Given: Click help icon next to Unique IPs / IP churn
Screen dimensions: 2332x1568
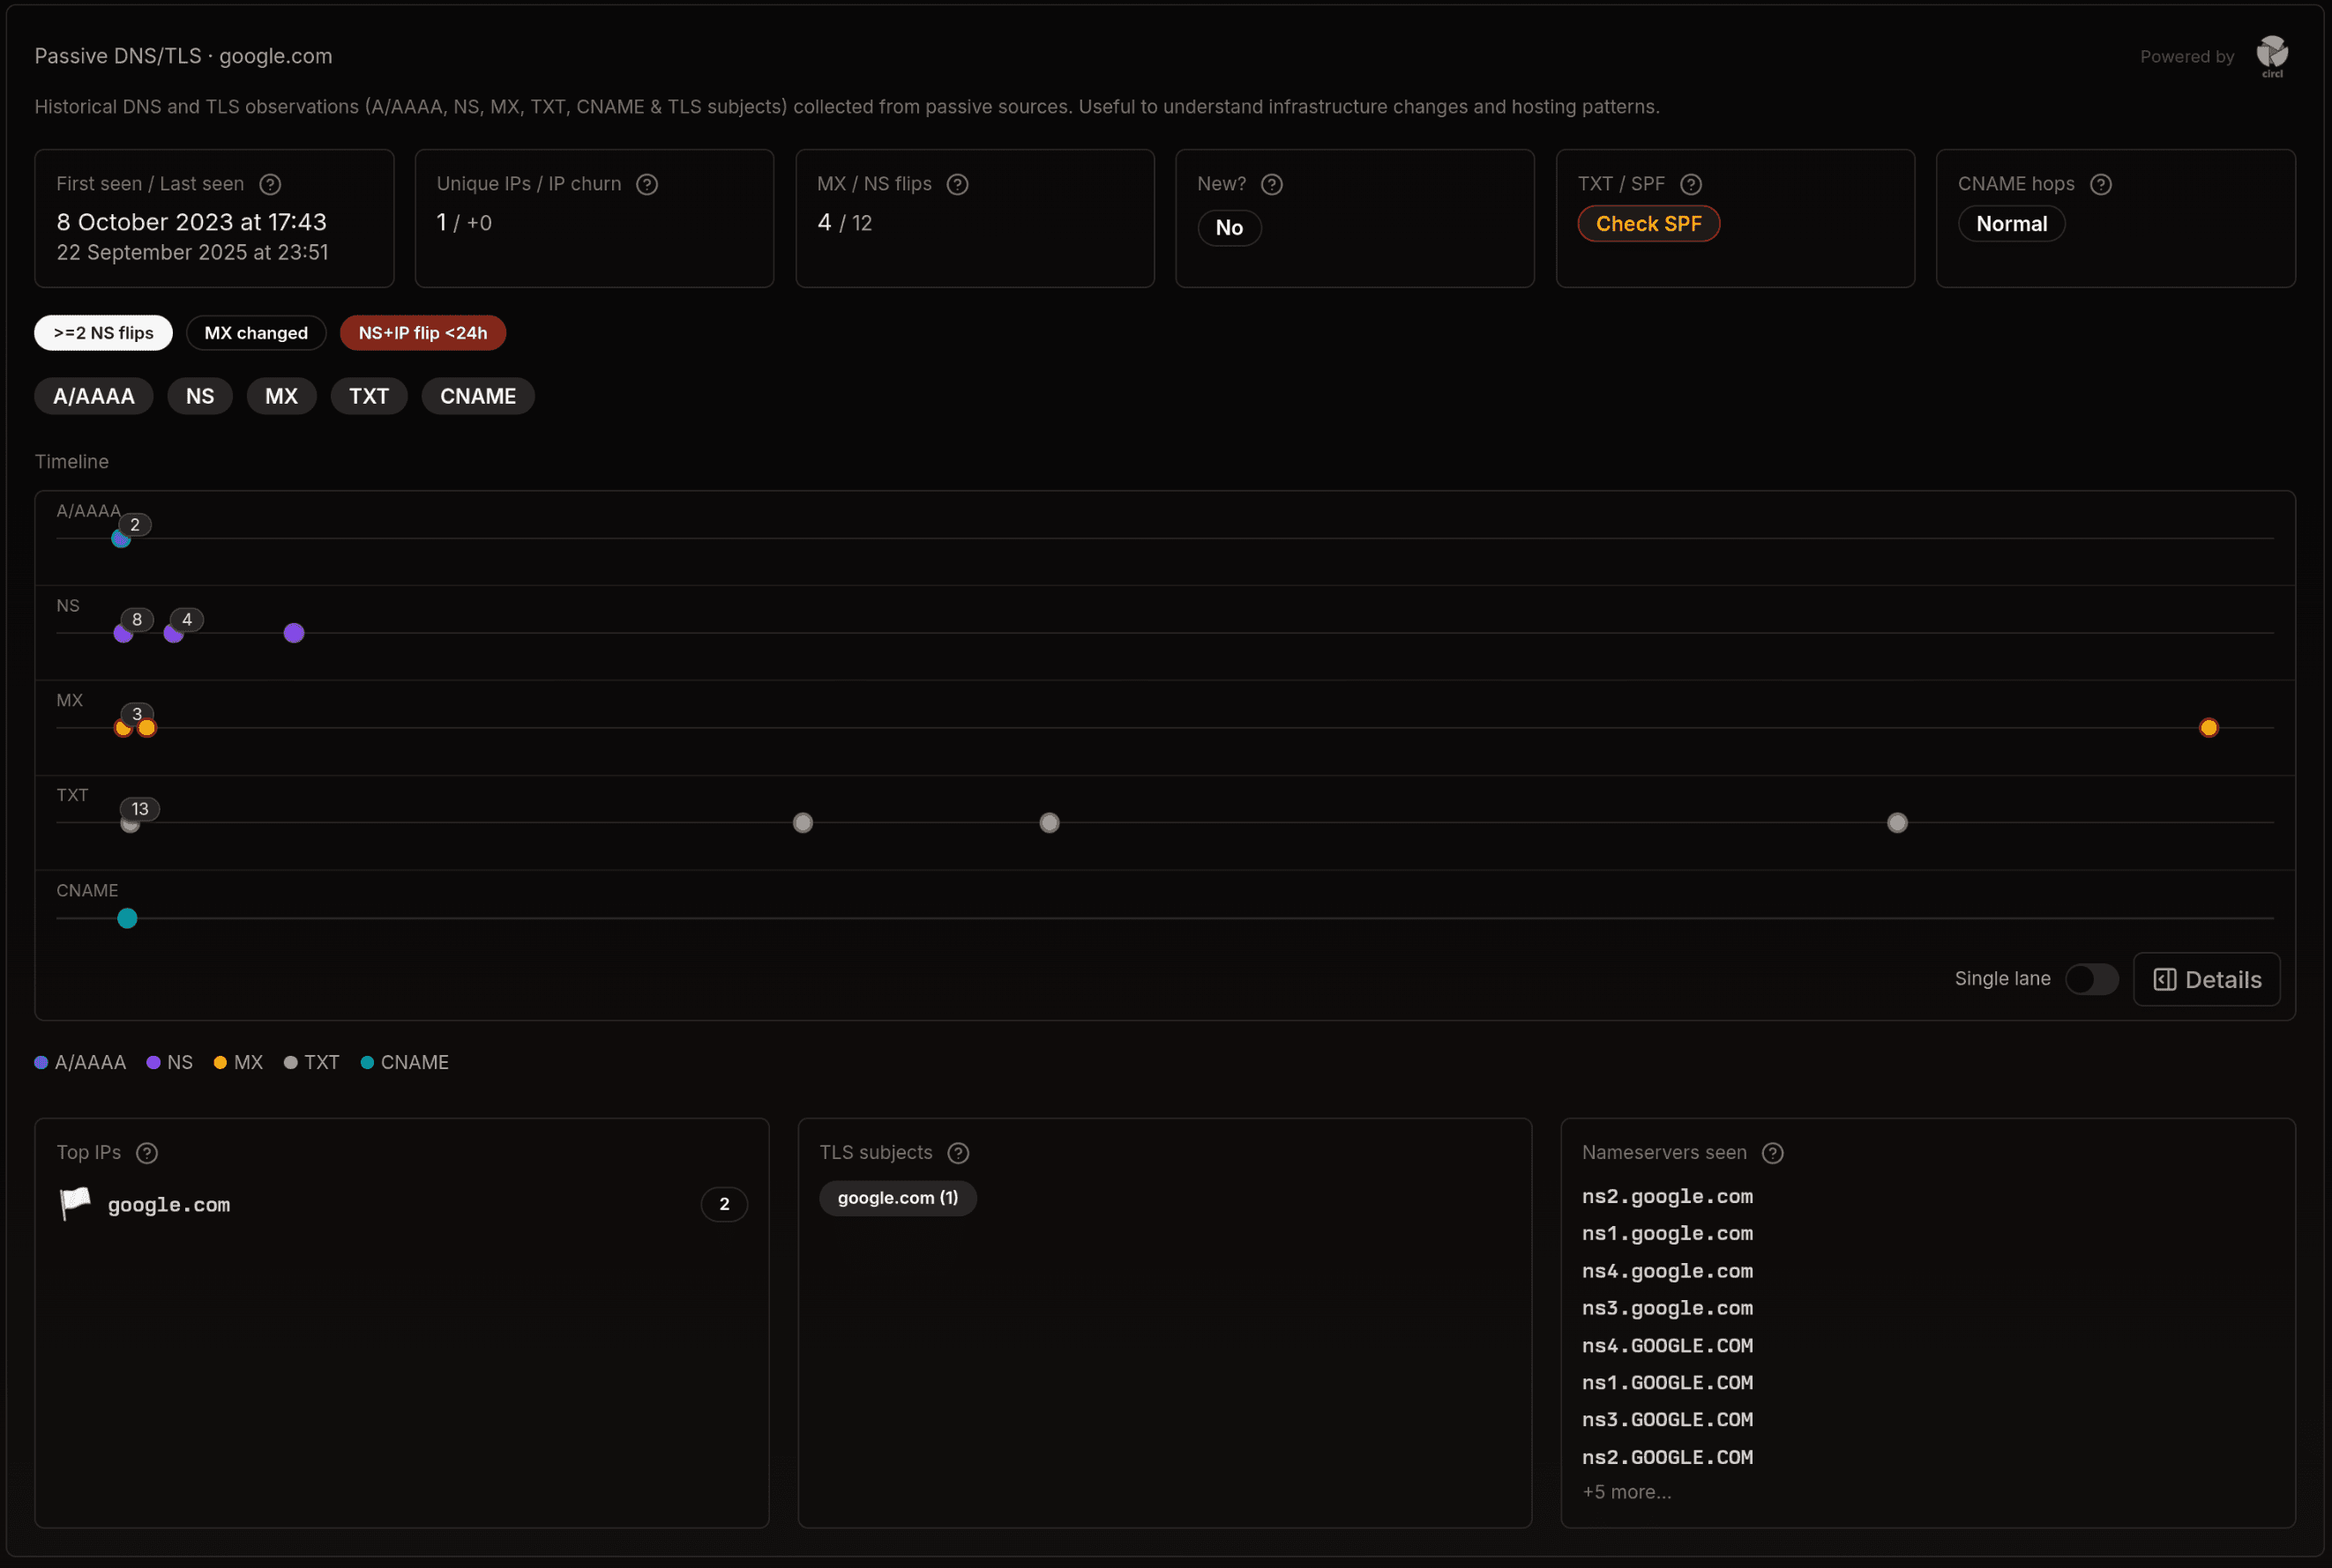Looking at the screenshot, I should pyautogui.click(x=647, y=184).
